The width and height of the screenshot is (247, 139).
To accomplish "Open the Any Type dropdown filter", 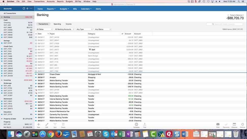I will pos(84,29).
